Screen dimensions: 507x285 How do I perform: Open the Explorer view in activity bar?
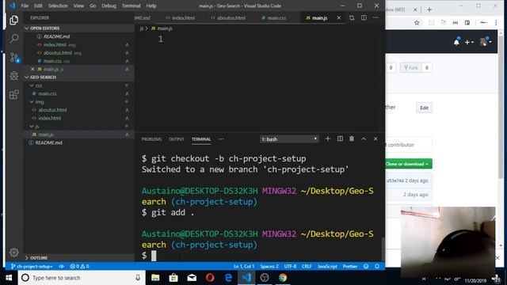pos(13,20)
